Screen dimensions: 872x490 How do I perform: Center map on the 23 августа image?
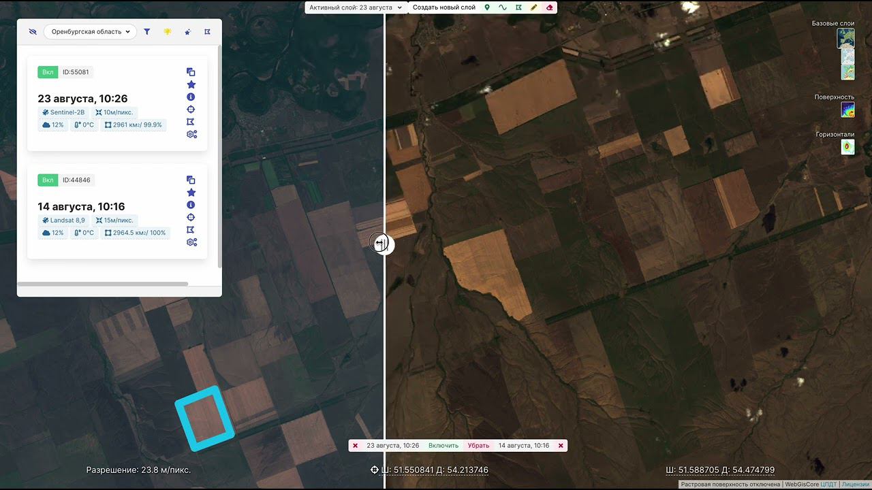[x=191, y=110]
